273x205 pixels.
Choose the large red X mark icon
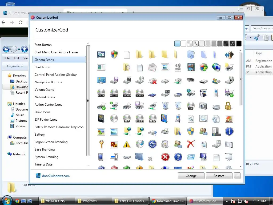point(191,144)
